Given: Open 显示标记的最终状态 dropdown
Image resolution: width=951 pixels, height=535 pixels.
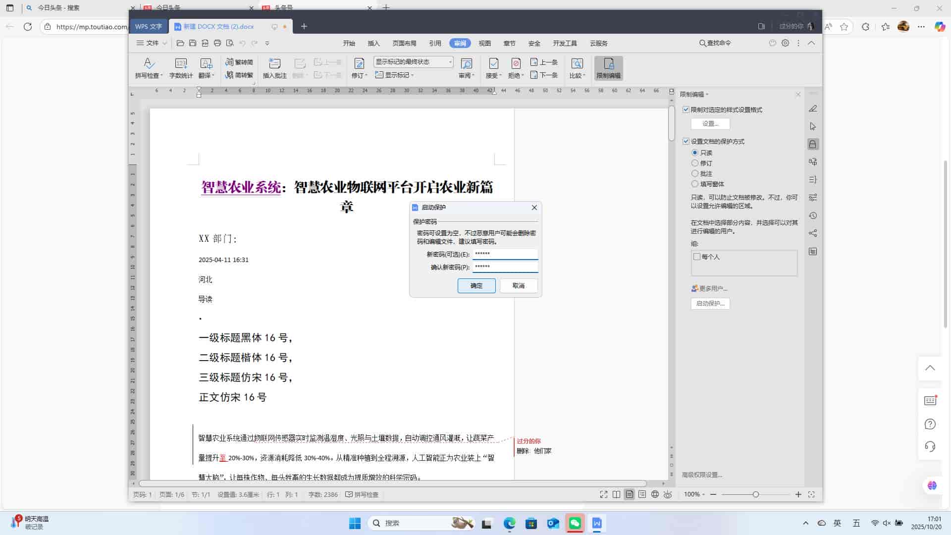Looking at the screenshot, I should 413,62.
